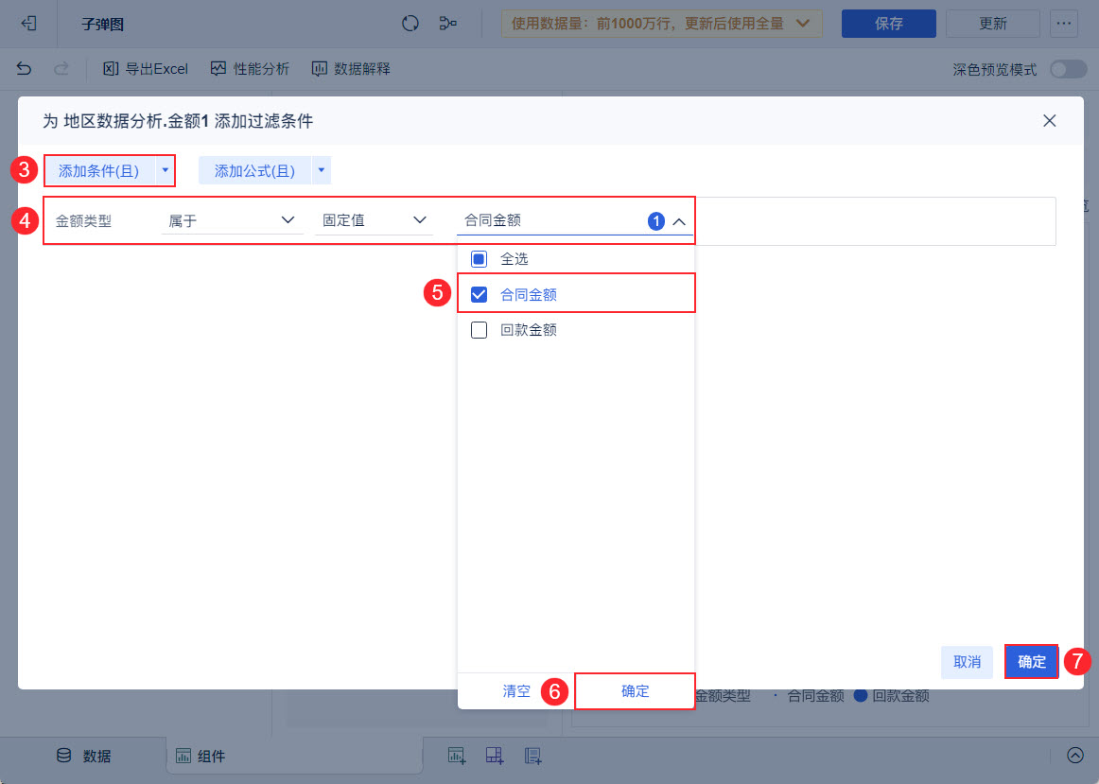
Task: Switch to the 数据 tab
Action: click(83, 756)
